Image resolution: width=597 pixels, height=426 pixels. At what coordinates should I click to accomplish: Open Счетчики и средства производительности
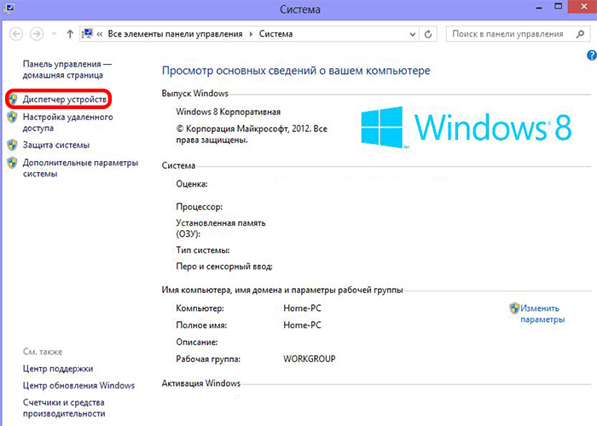64,408
